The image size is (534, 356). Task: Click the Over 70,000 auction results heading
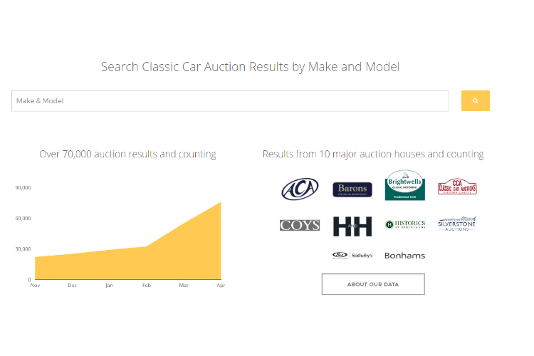(x=127, y=154)
